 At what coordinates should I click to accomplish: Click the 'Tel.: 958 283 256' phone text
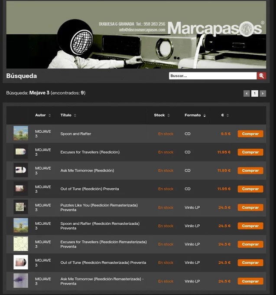tap(150, 24)
